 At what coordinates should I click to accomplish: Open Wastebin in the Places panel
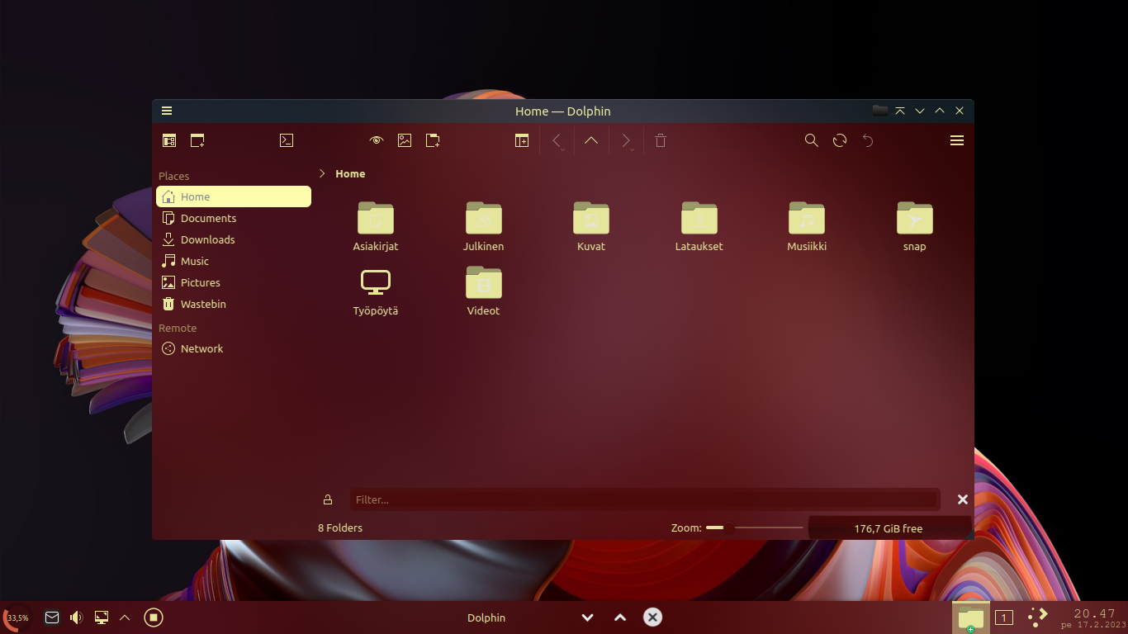(234, 304)
